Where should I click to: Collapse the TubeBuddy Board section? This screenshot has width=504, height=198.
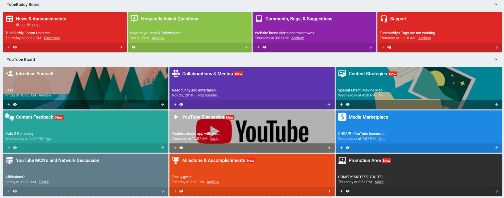[495, 4]
